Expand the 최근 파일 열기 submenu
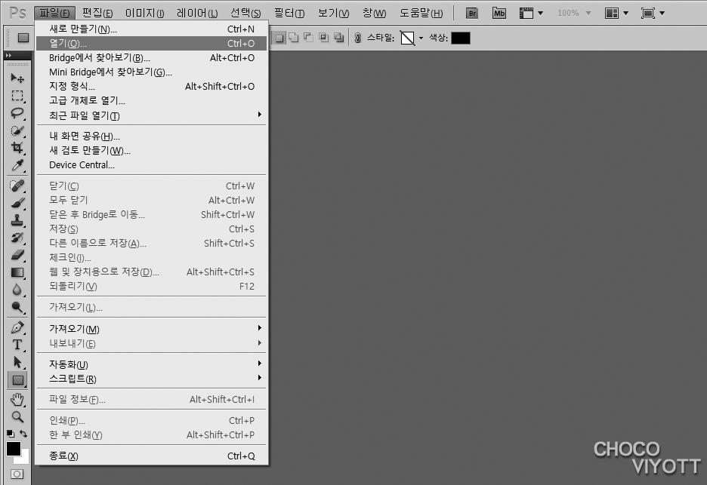 pyautogui.click(x=259, y=115)
